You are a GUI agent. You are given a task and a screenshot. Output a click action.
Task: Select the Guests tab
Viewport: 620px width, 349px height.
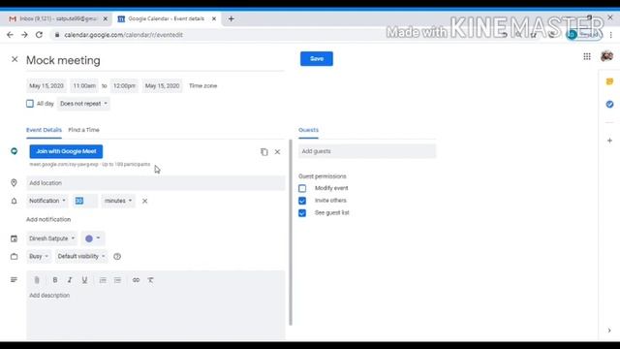[308, 130]
